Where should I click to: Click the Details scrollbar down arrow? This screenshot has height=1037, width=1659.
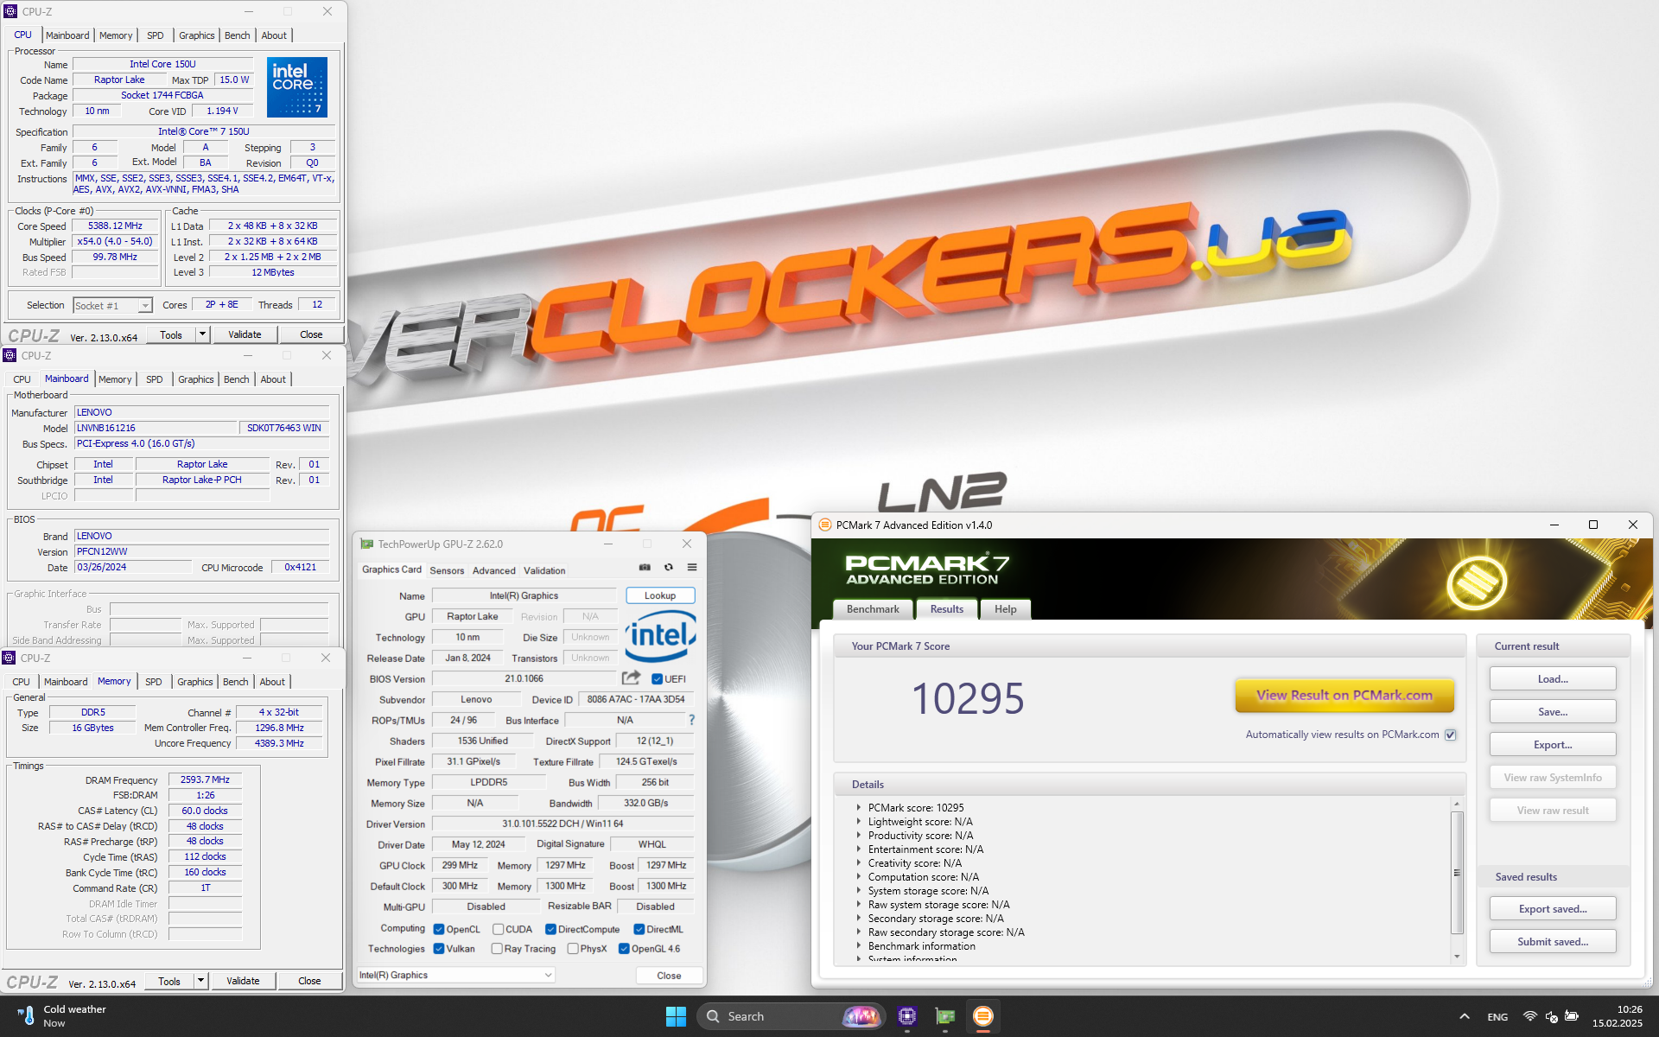[1457, 957]
